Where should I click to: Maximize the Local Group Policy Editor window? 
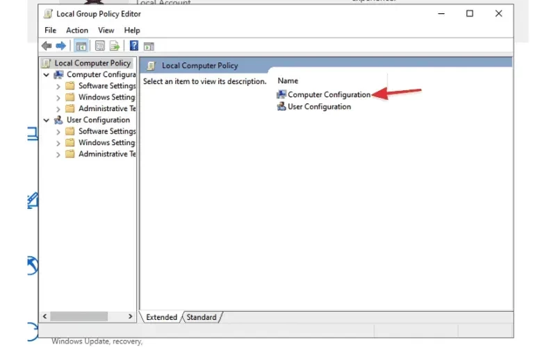coord(470,13)
